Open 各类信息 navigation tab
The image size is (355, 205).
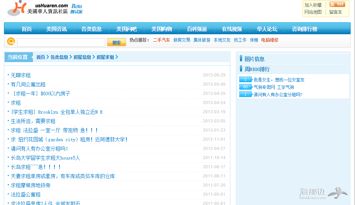(x=91, y=29)
